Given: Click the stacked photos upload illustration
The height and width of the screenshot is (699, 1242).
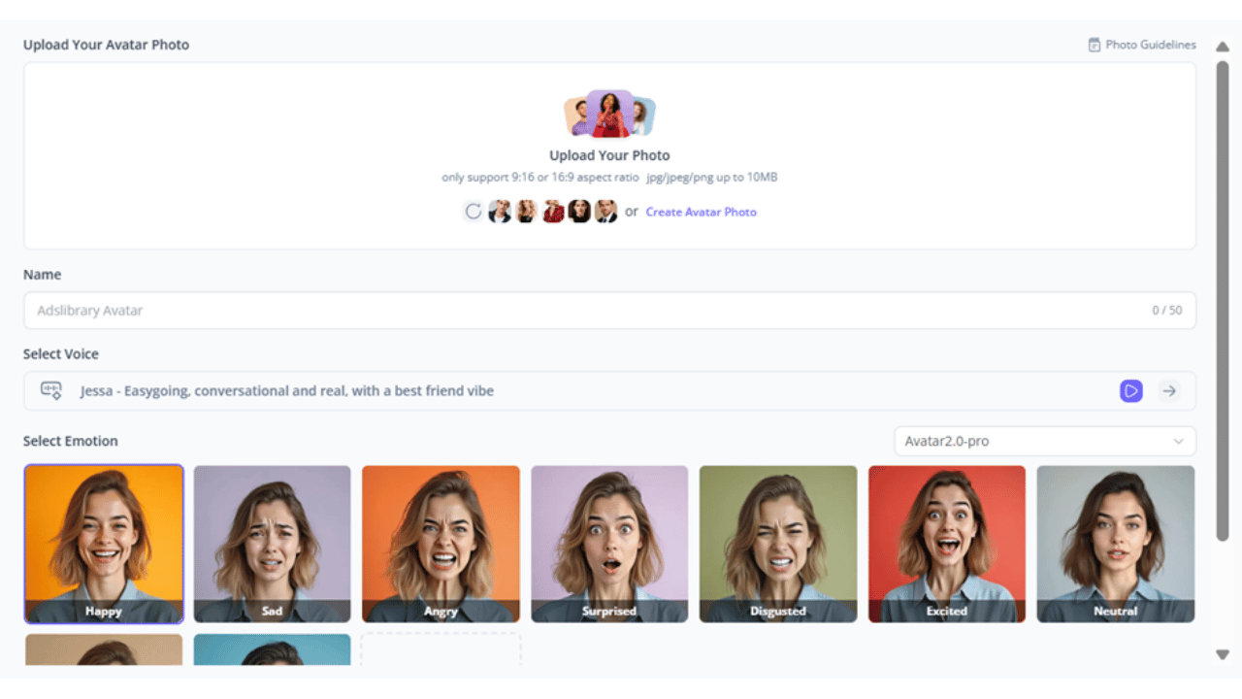Looking at the screenshot, I should 609,115.
